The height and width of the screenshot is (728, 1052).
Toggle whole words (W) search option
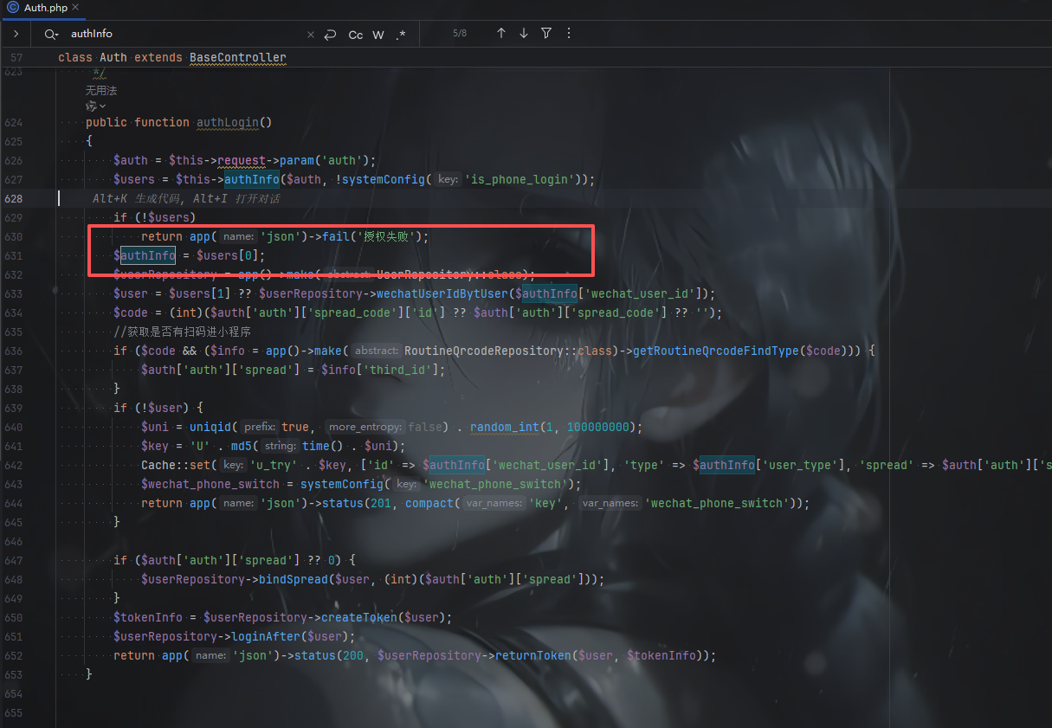(x=378, y=35)
